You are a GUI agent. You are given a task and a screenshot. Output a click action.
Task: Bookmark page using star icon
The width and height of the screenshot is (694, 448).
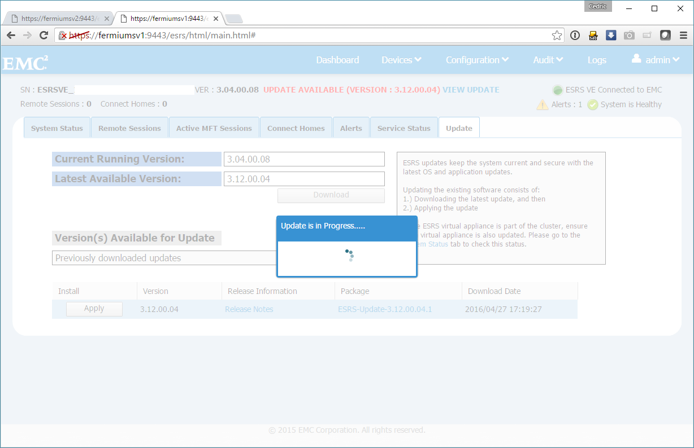click(x=557, y=35)
